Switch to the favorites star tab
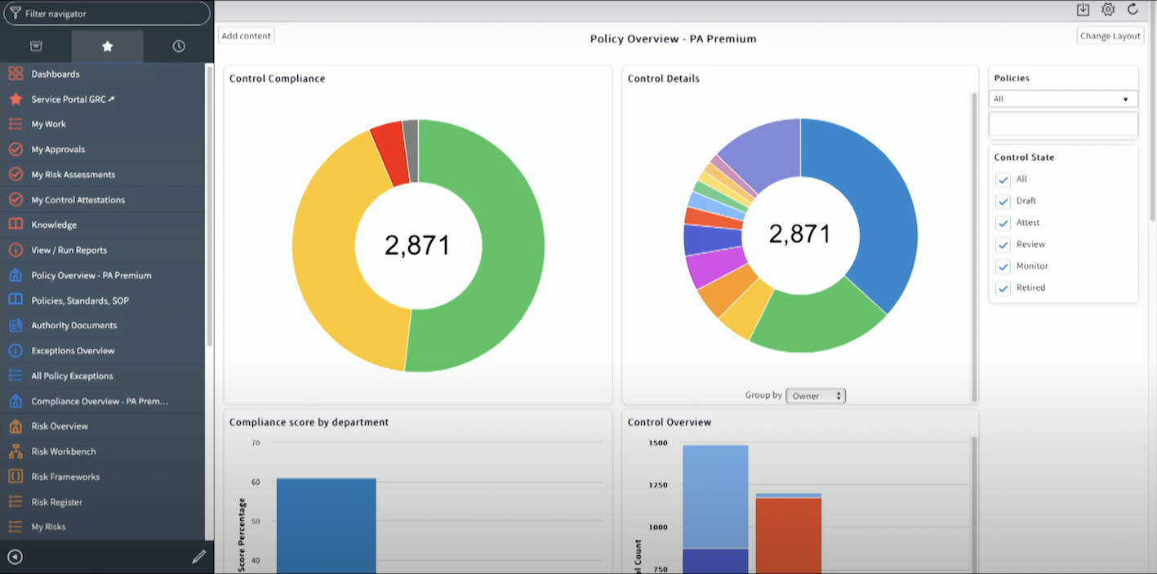The image size is (1157, 574). click(x=108, y=47)
